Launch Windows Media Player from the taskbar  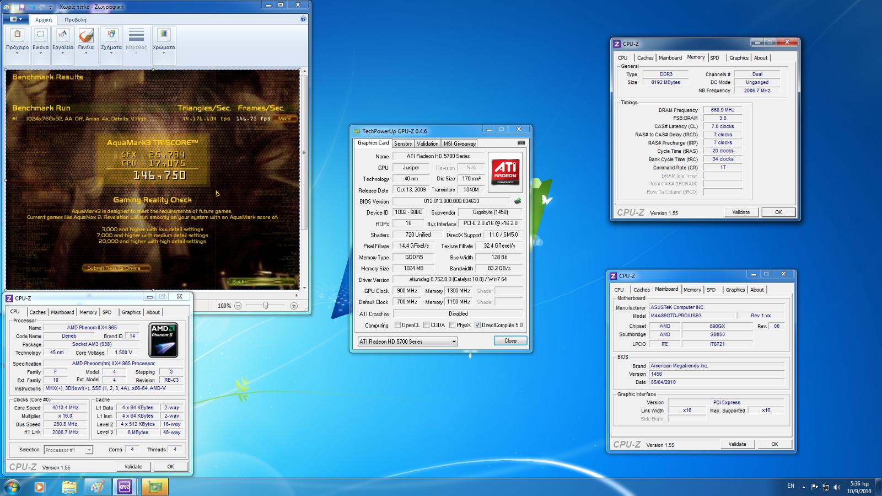39,487
